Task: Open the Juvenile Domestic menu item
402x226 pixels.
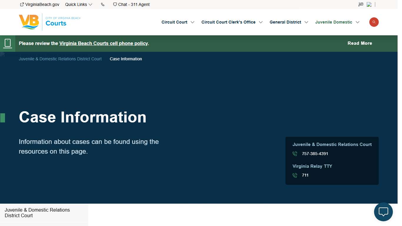Action: coord(333,22)
